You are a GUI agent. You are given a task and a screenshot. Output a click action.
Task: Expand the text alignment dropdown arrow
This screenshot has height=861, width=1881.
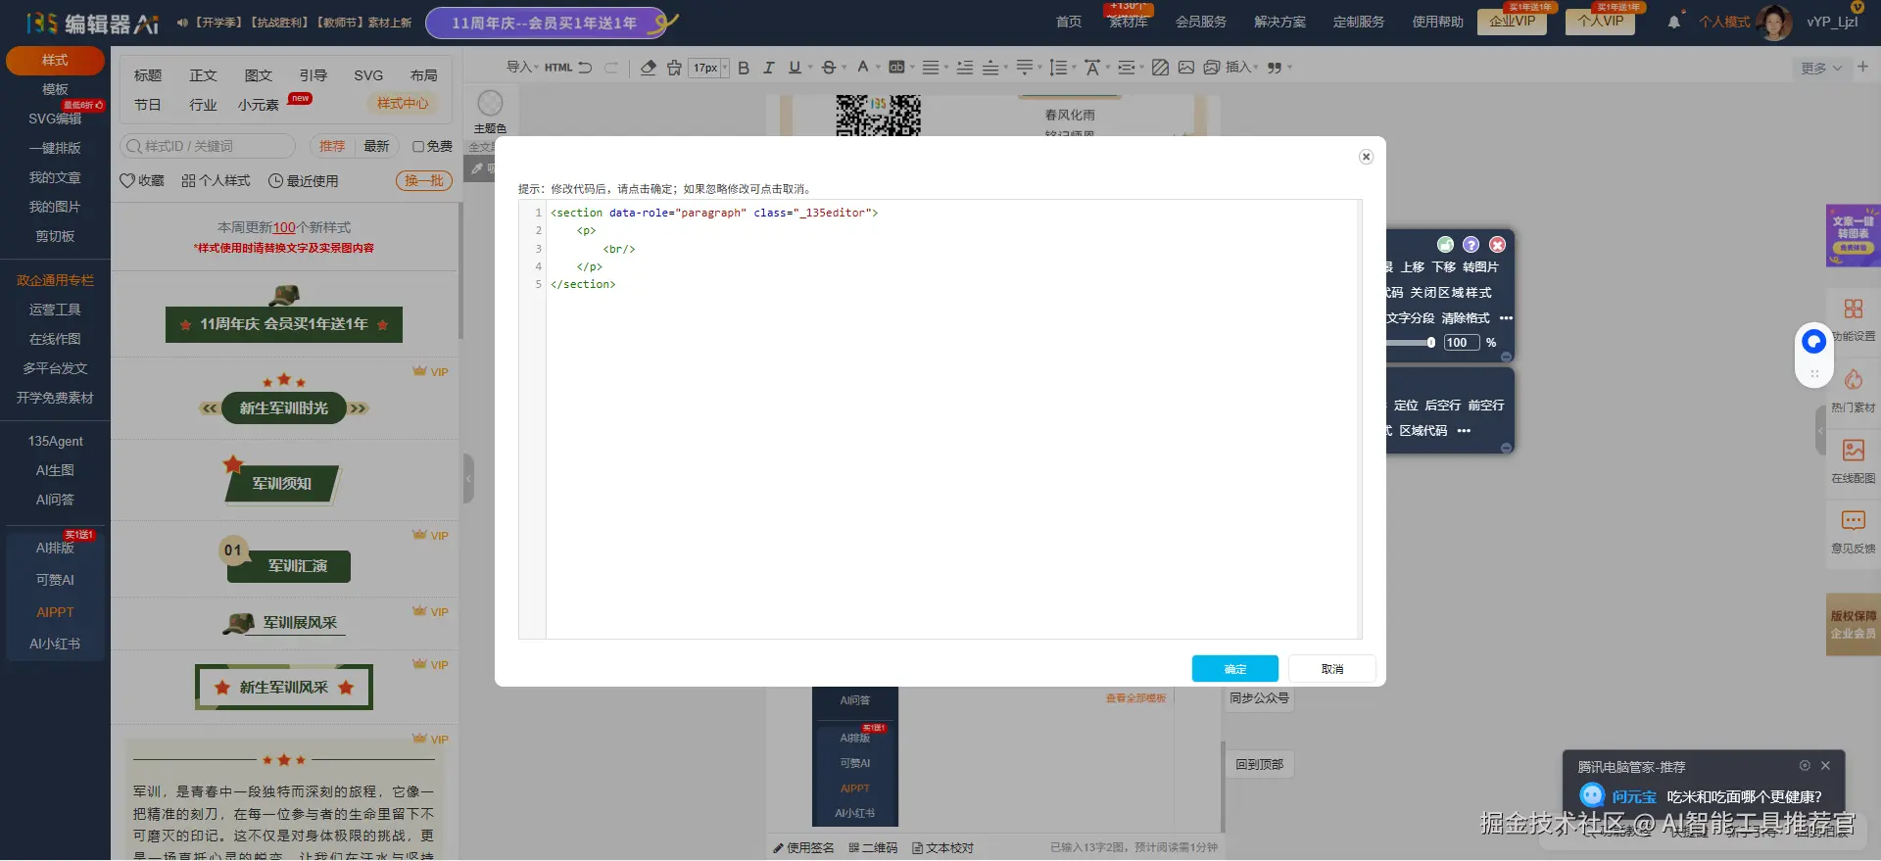tap(945, 68)
